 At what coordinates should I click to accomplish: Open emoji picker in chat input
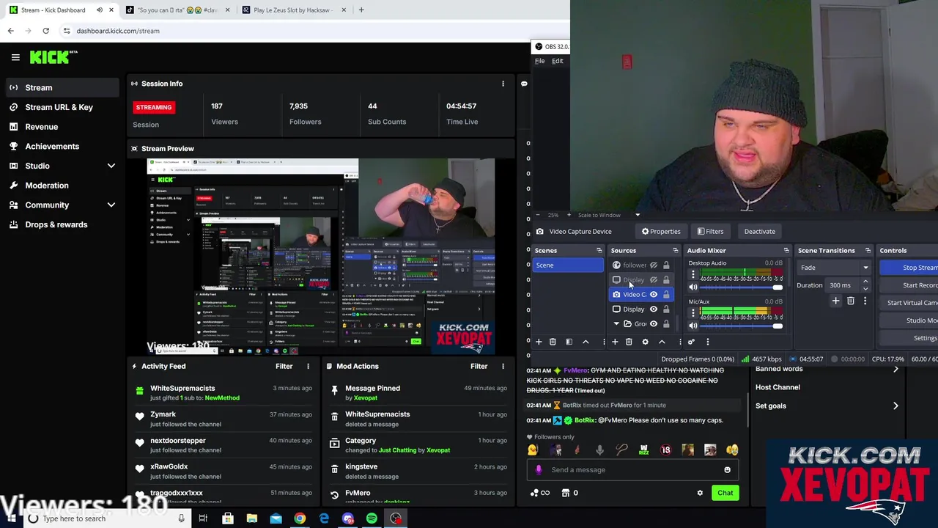(x=727, y=470)
